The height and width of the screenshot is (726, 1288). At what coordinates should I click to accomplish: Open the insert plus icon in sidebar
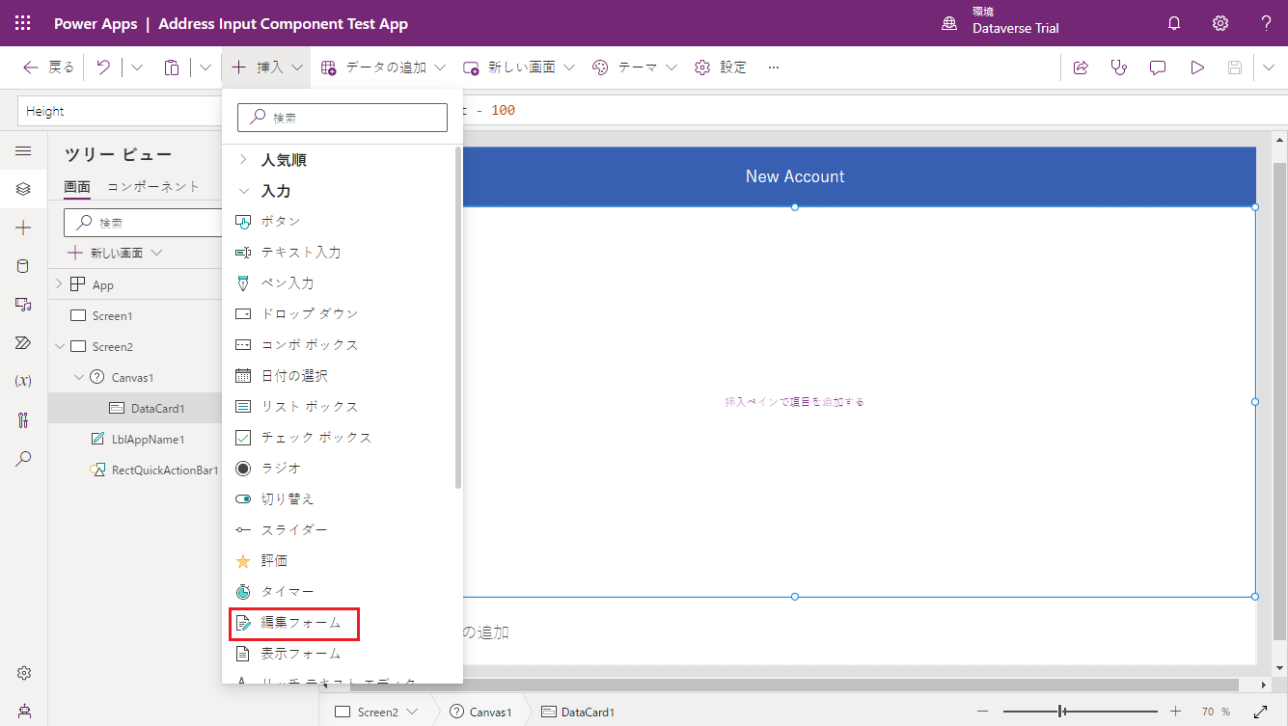pyautogui.click(x=23, y=228)
